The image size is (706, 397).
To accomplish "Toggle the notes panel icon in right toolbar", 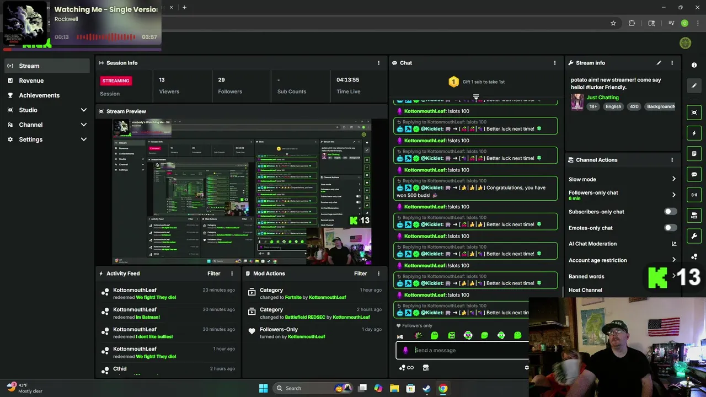I will (x=694, y=153).
